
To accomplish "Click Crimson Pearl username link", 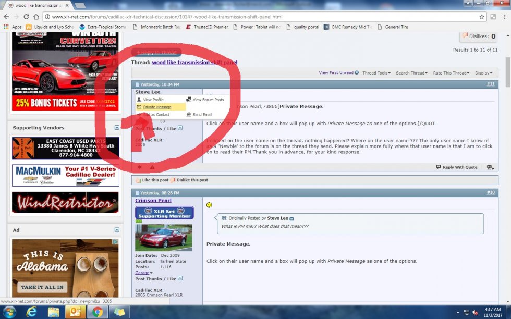I will (153, 200).
